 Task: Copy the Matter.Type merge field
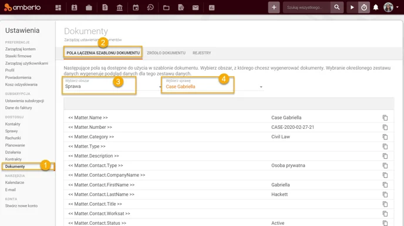385,146
